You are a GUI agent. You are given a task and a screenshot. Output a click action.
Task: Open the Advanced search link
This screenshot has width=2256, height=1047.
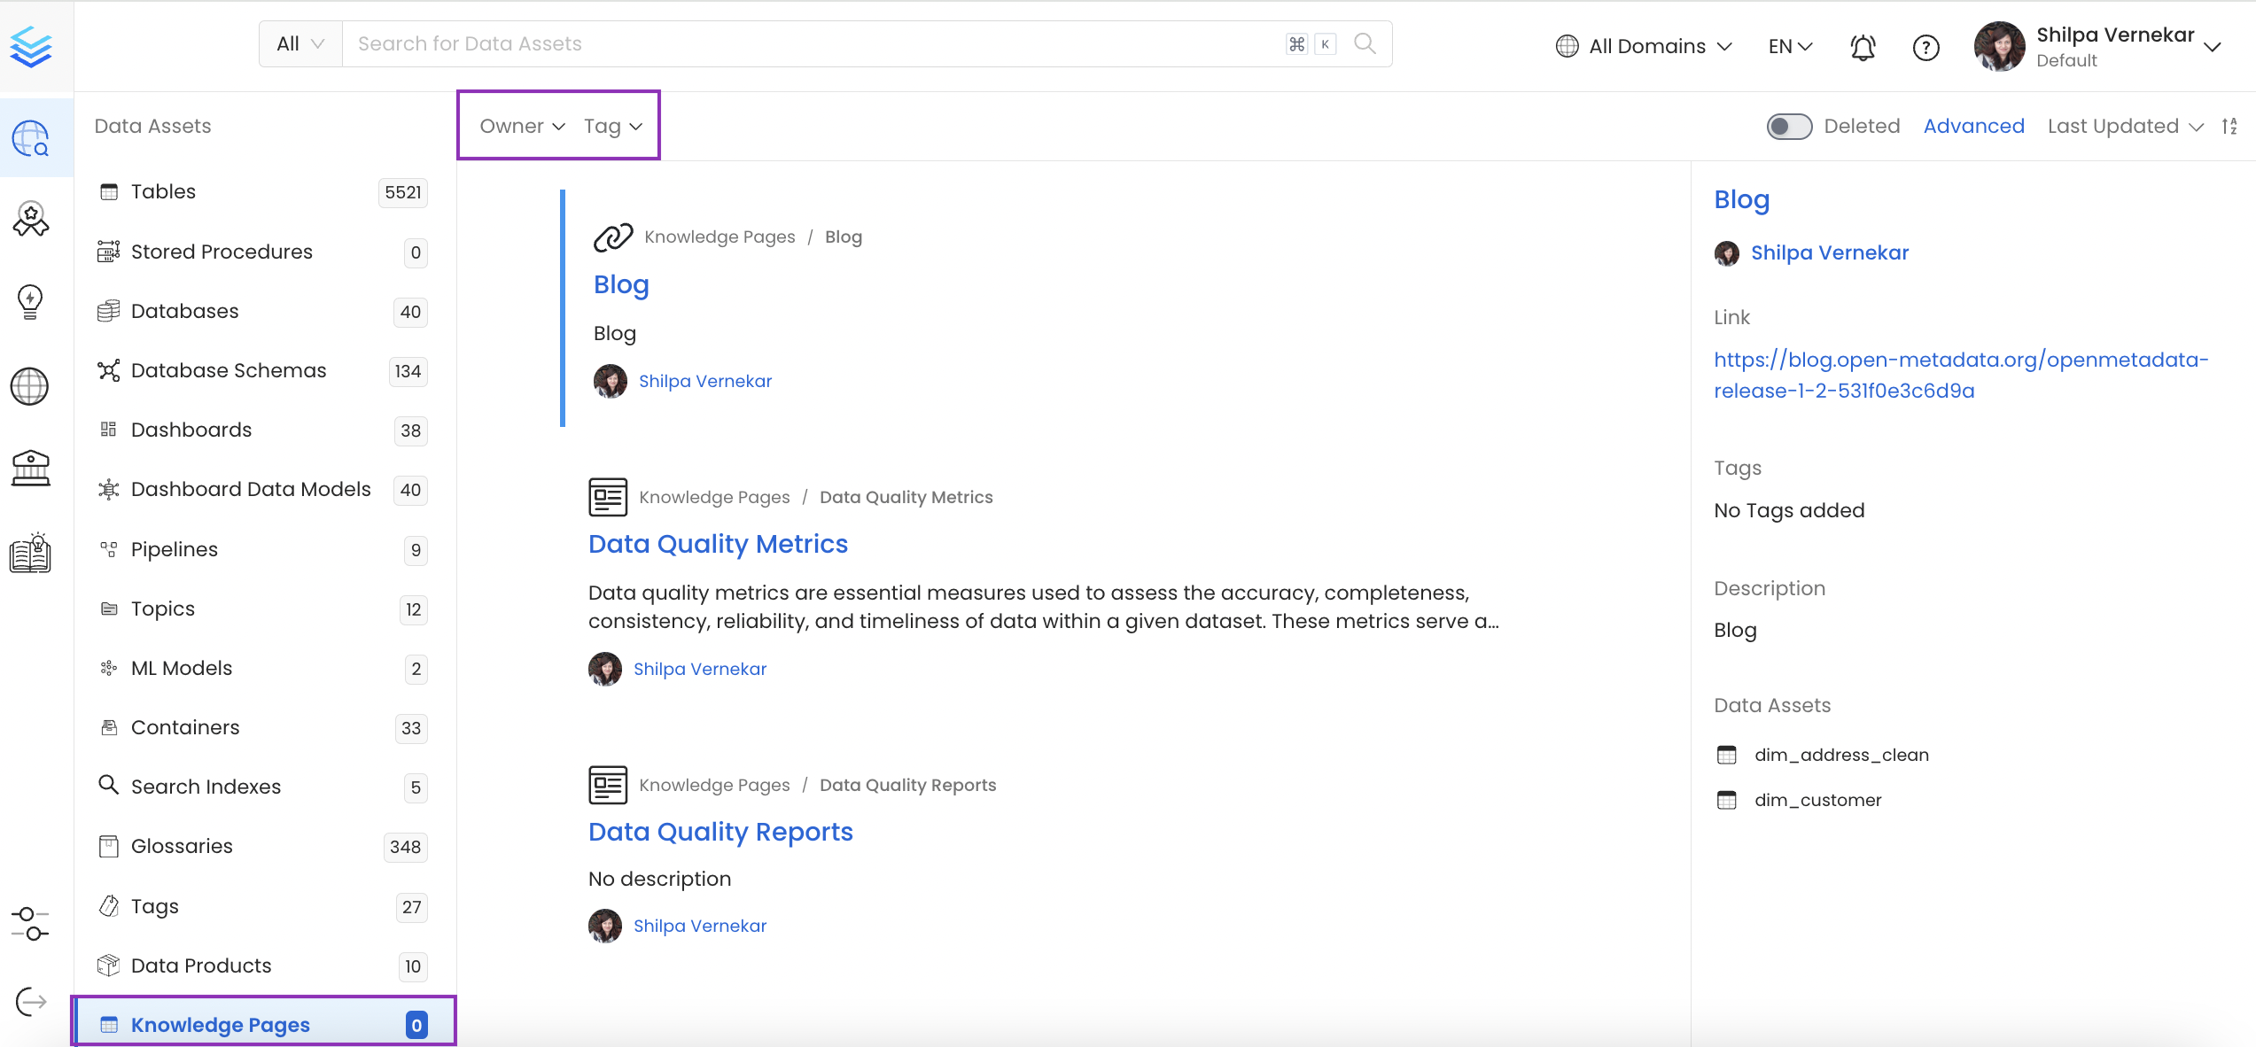(1973, 126)
